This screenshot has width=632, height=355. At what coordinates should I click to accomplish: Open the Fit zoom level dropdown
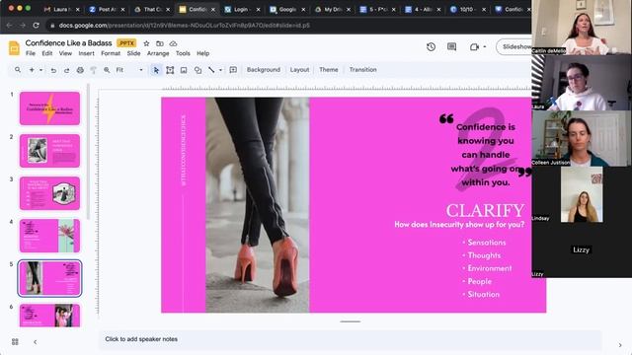(x=129, y=70)
